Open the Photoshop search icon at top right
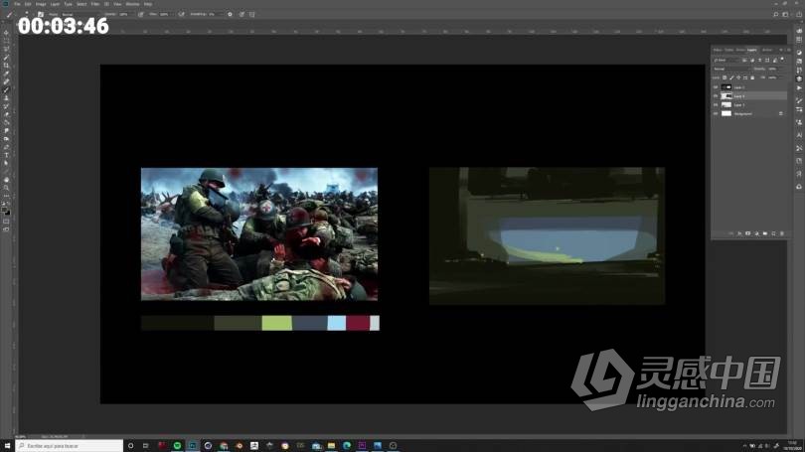805x452 pixels. click(x=776, y=14)
